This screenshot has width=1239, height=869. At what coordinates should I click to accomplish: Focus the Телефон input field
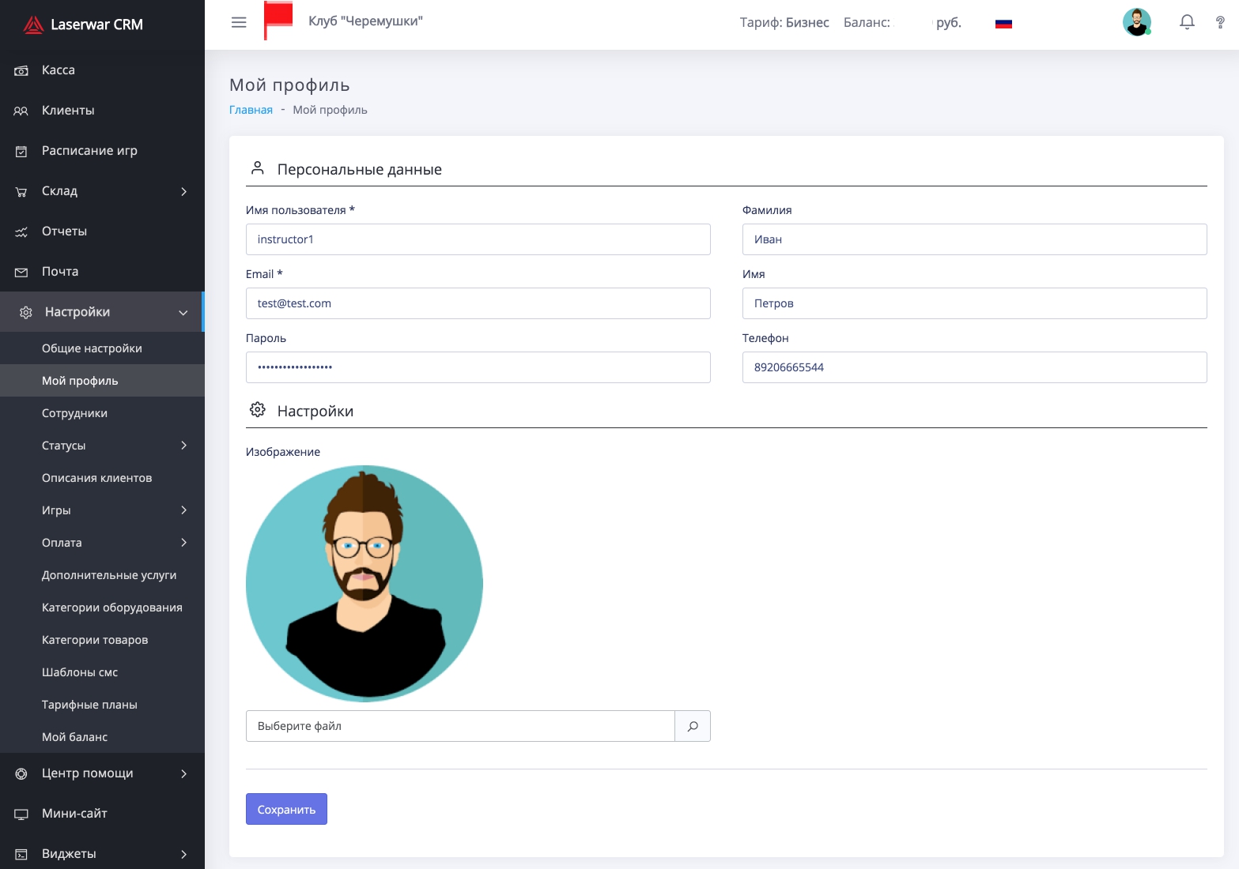(974, 367)
